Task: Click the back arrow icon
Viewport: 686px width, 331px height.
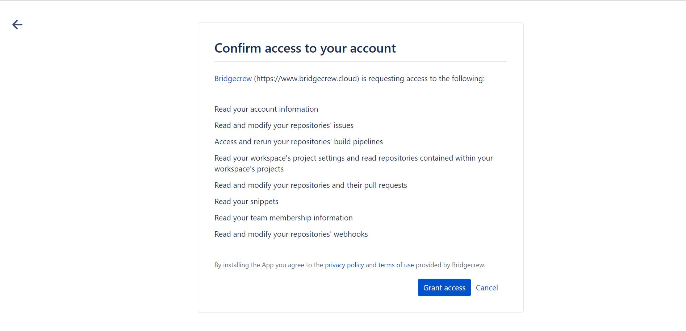Action: point(17,25)
